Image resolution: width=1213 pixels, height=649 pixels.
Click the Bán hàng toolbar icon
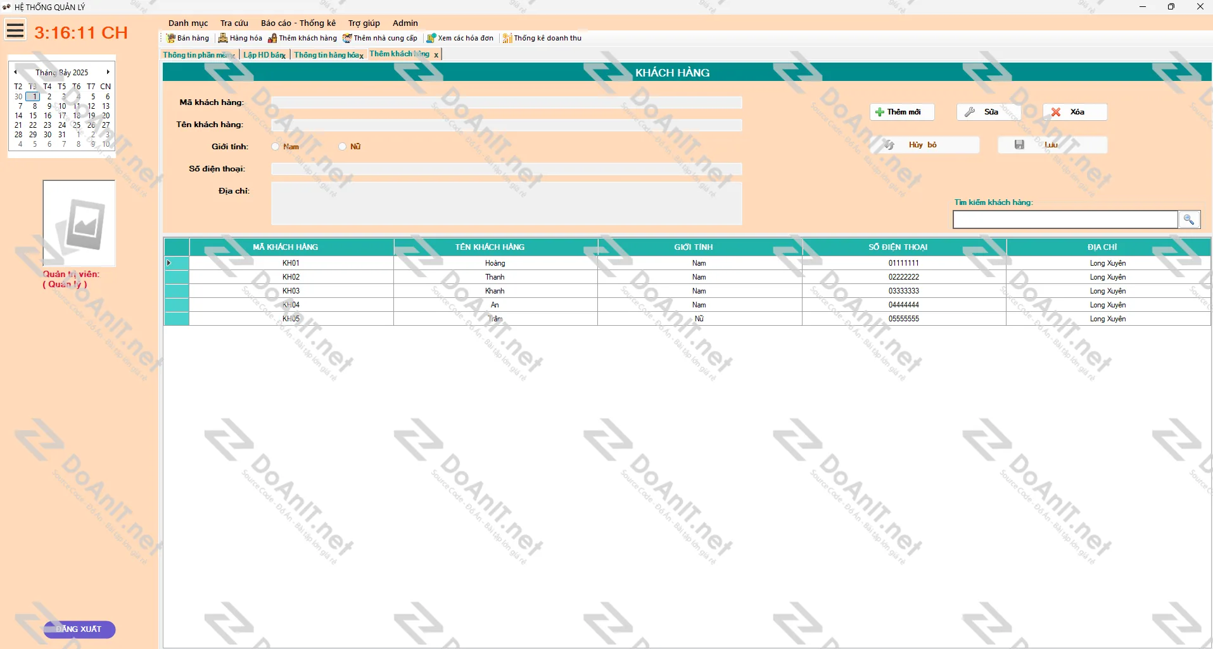click(x=171, y=38)
